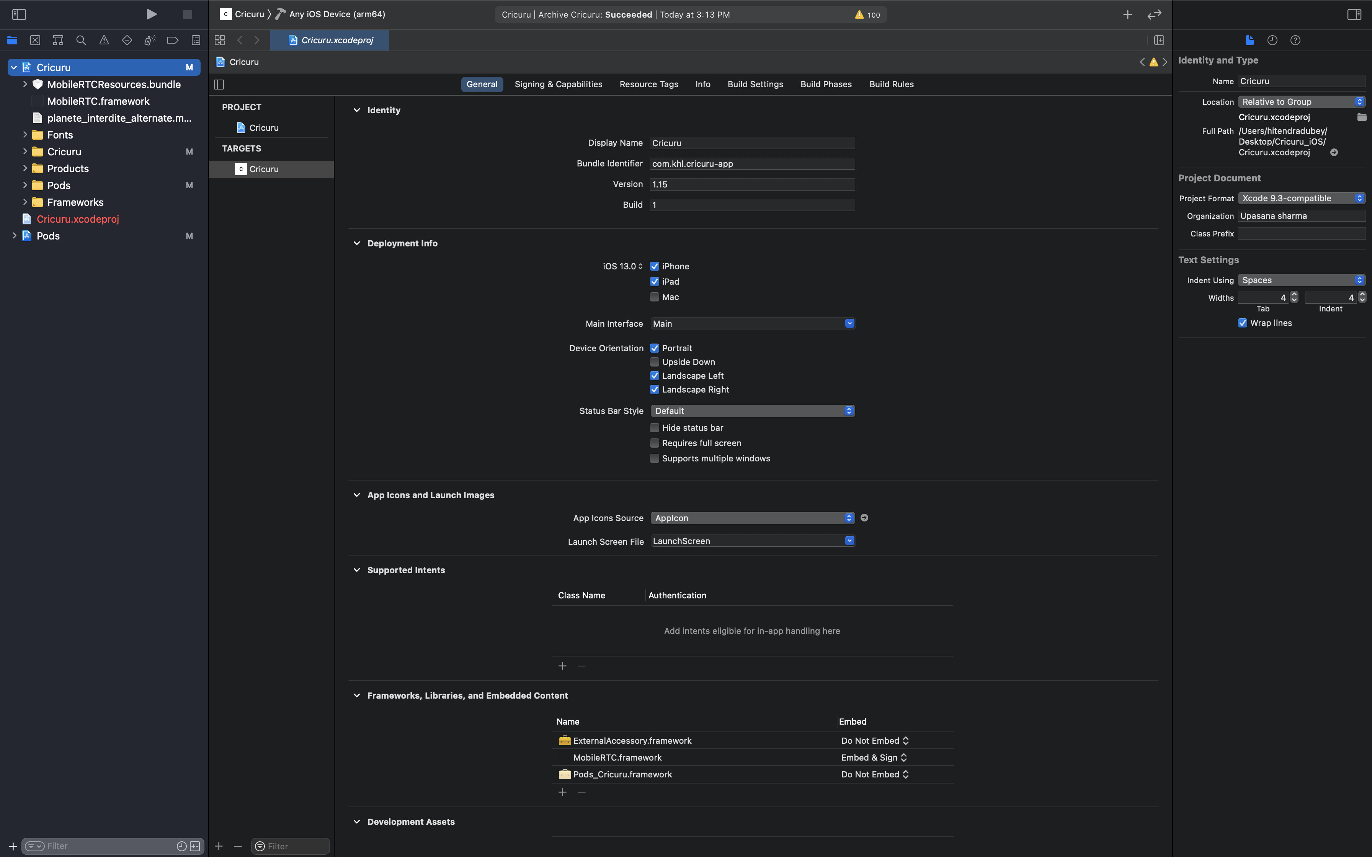Show the Quick Help inspector icon
The image size is (1372, 857).
click(1295, 40)
